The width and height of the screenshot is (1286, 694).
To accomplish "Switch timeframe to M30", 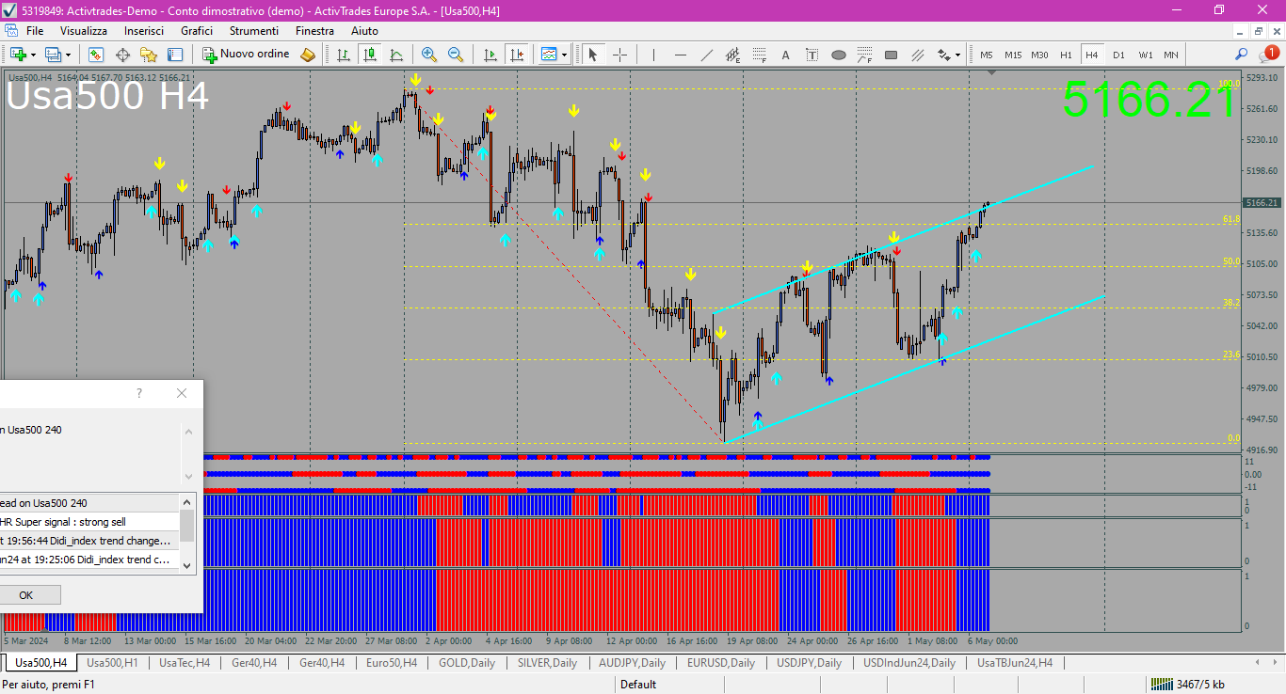I will tap(1039, 55).
